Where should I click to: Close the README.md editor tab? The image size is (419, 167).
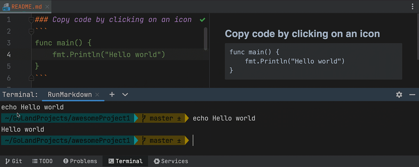coord(47,7)
